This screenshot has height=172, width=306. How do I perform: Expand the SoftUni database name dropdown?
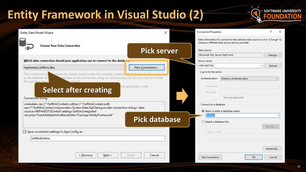pyautogui.click(x=278, y=116)
